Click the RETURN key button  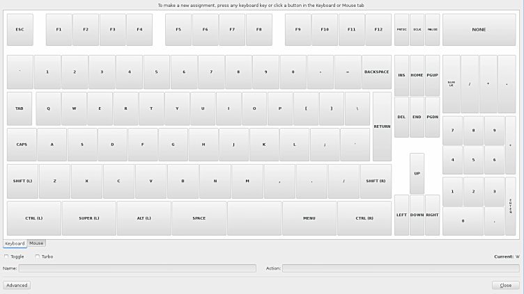pos(382,126)
